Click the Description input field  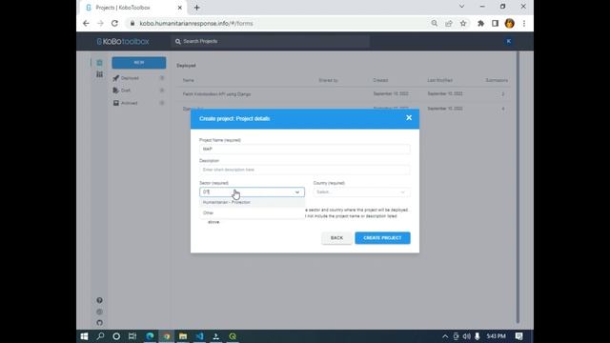point(305,170)
